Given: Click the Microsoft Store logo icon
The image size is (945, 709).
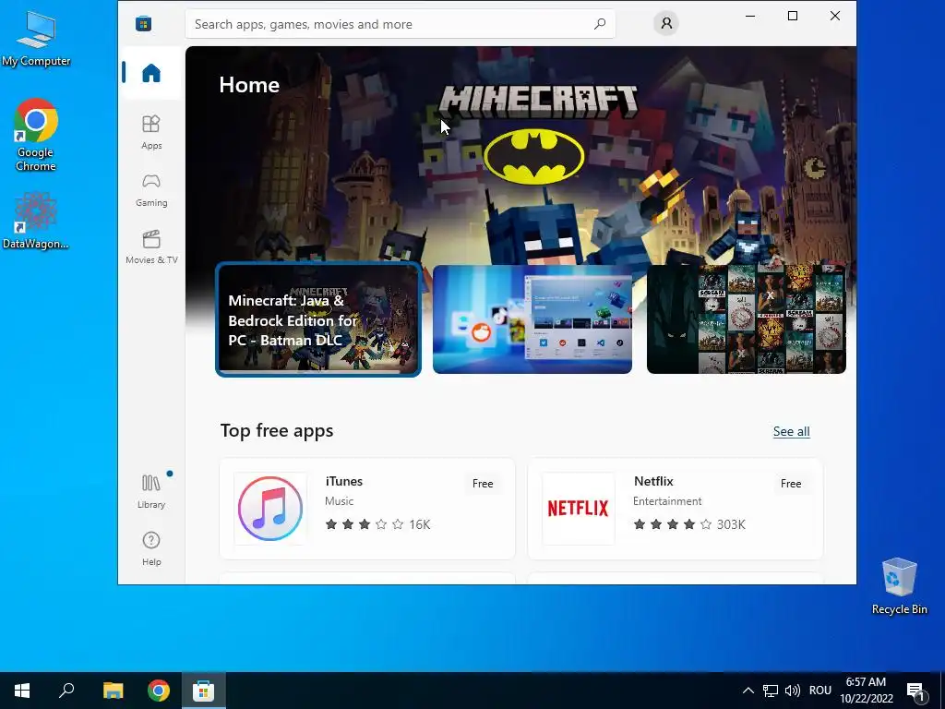Looking at the screenshot, I should click(143, 23).
